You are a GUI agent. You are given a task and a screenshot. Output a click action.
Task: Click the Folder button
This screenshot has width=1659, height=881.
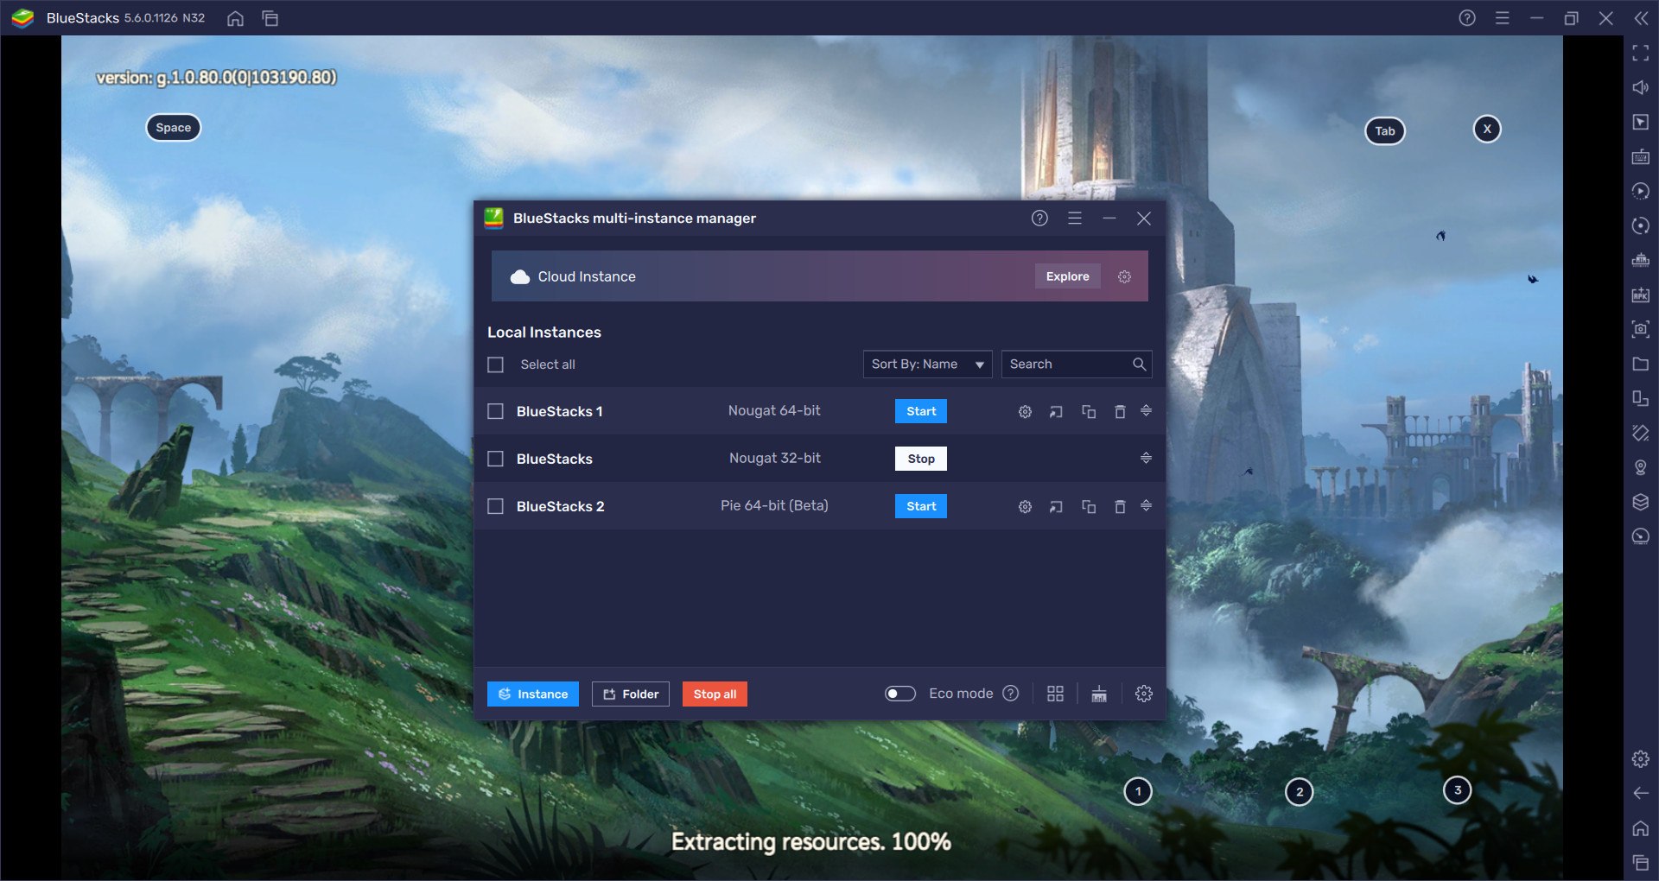(631, 694)
